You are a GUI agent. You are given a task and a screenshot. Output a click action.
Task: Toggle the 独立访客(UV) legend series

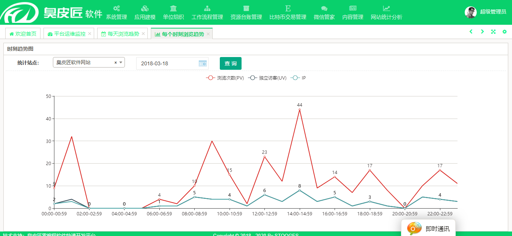tap(267, 78)
